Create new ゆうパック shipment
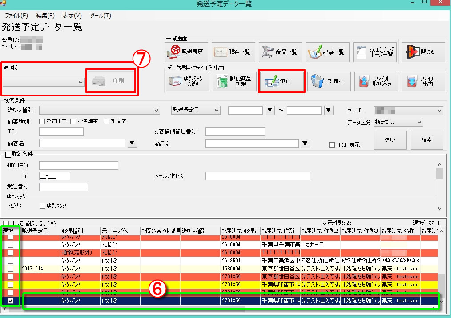 point(187,82)
